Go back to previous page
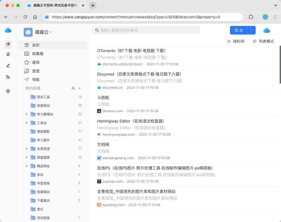Screen dimensions: 281x222 point(6,17)
